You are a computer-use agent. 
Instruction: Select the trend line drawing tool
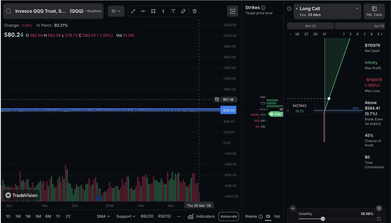click(x=133, y=11)
